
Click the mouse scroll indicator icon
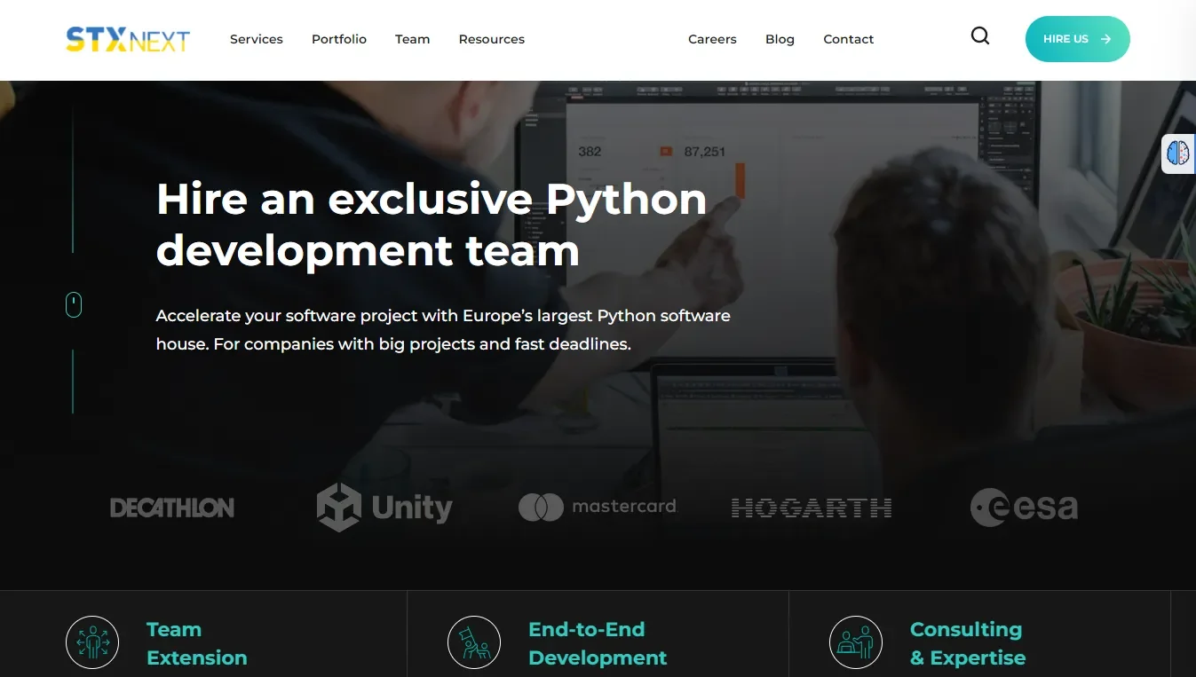click(74, 305)
